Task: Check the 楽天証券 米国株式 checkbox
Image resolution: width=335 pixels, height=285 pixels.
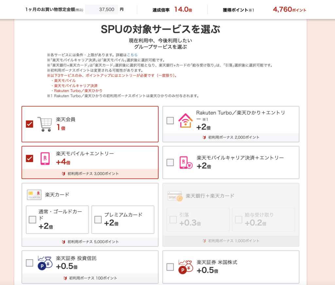Action: pos(170,267)
